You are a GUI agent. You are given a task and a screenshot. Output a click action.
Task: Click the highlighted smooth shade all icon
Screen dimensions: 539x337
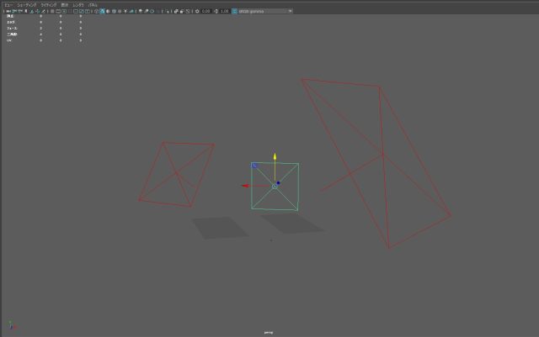click(102, 11)
